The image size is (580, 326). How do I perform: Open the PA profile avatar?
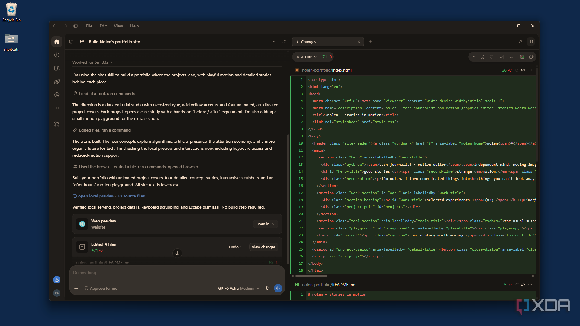[x=57, y=293]
